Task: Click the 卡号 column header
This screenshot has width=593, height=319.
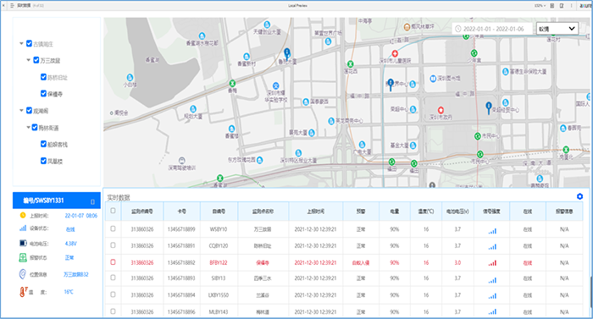Action: pyautogui.click(x=181, y=212)
